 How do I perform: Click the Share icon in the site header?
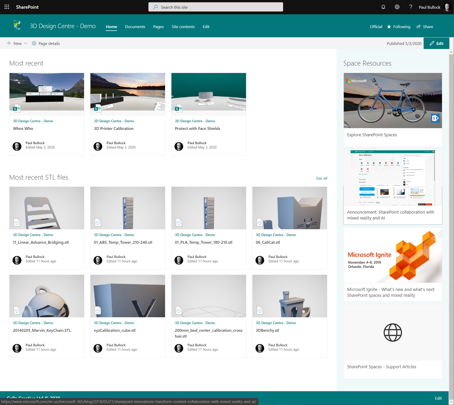pos(419,27)
